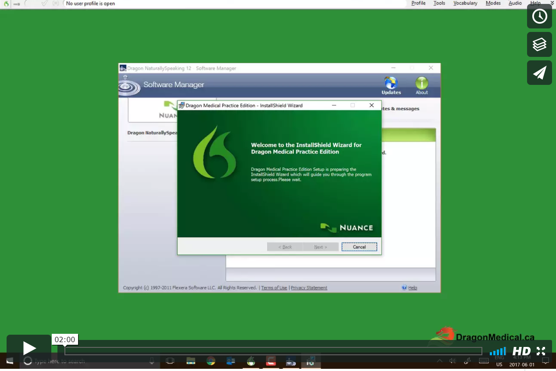Open the DragonBar Profile menu
The width and height of the screenshot is (556, 371).
pyautogui.click(x=418, y=3)
